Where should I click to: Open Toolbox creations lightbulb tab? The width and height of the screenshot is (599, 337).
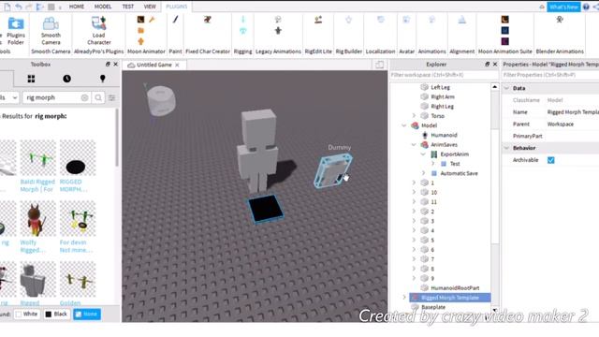(102, 79)
